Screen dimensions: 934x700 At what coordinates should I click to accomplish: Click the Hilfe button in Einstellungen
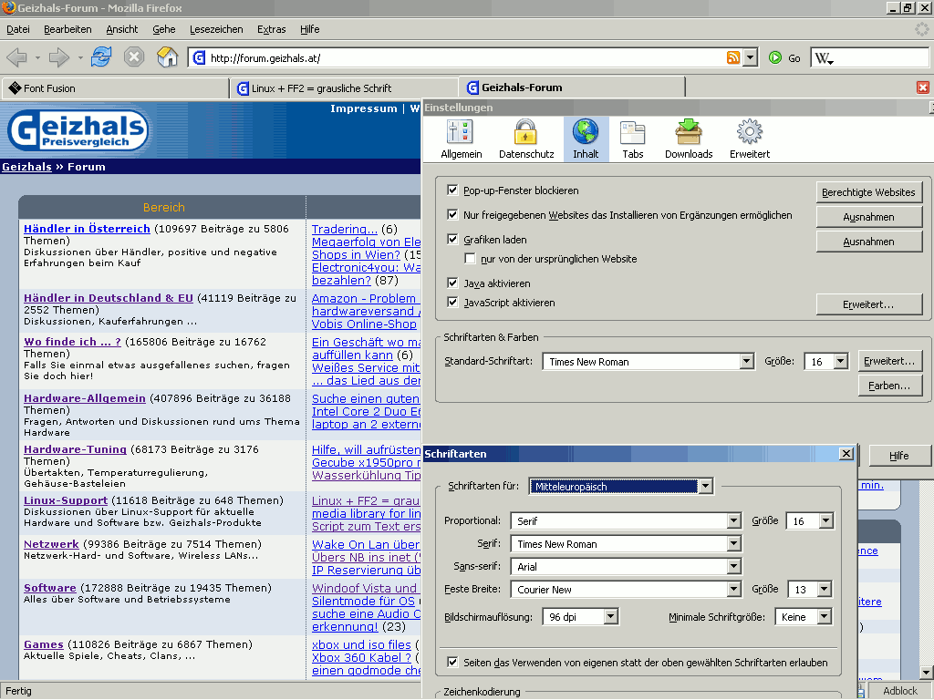coord(898,456)
